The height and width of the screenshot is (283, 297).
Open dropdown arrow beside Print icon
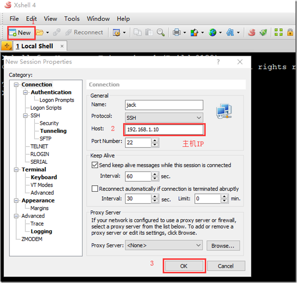(x=185, y=33)
